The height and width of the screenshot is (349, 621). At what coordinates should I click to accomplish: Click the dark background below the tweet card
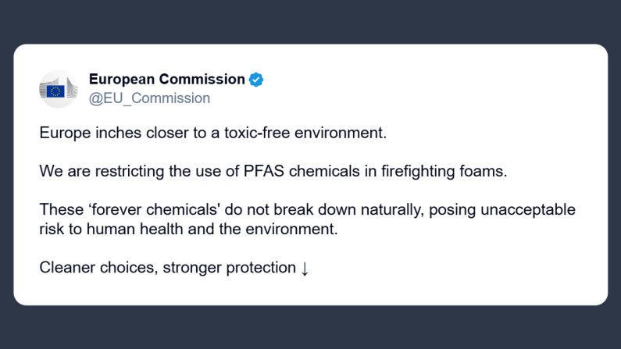310,328
